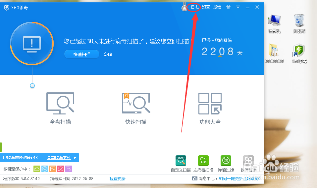Select the 回收站 recycle bin desktop icon

(x=299, y=24)
